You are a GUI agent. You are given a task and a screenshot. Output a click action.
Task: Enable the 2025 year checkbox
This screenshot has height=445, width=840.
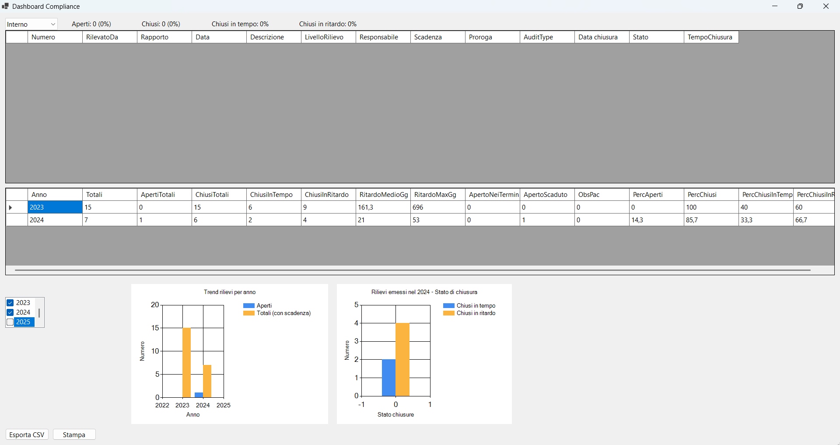10,322
